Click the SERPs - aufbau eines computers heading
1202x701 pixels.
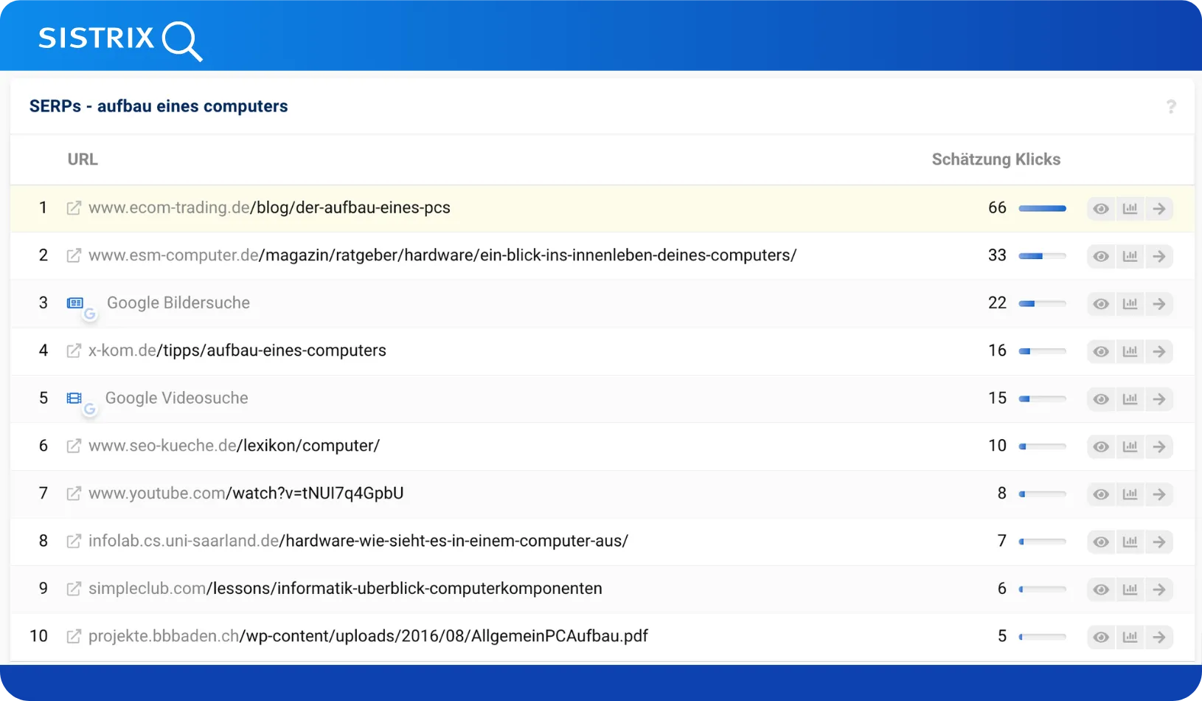coord(159,106)
